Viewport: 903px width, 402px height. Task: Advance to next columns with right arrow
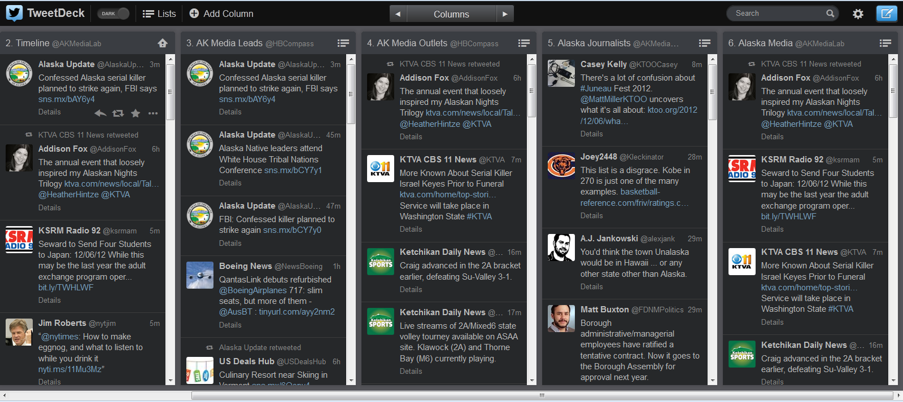click(505, 14)
